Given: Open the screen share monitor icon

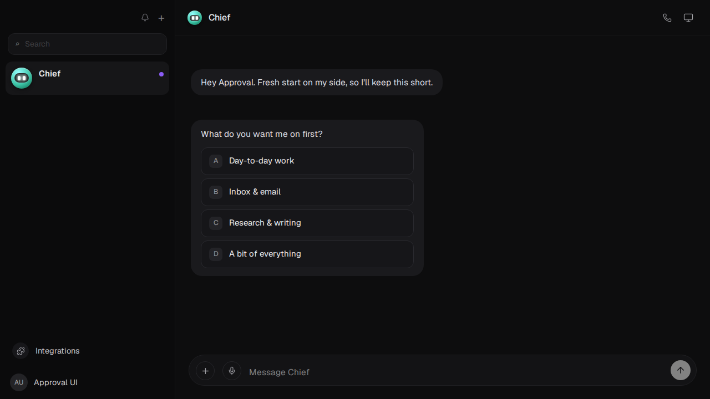Looking at the screenshot, I should pos(688,18).
